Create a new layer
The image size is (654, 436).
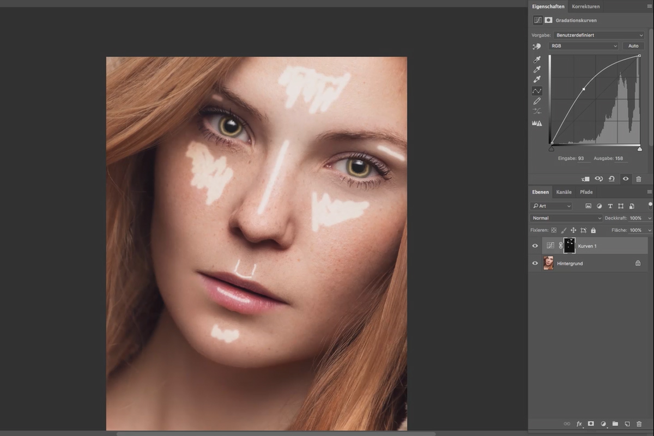coord(627,423)
